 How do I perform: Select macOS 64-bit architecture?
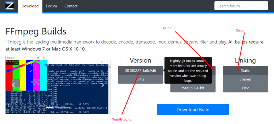193,88
